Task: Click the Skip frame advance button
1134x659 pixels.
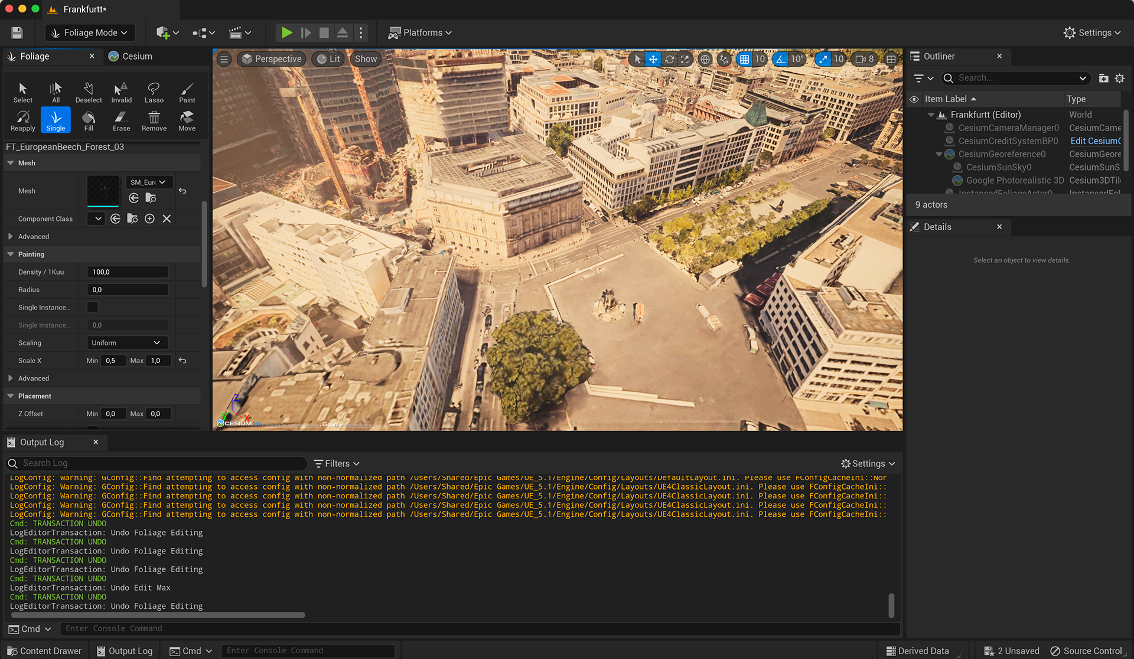Action: click(305, 32)
